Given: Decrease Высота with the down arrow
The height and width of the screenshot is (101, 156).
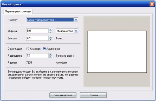Looking at the screenshot, I should (x=50, y=39).
